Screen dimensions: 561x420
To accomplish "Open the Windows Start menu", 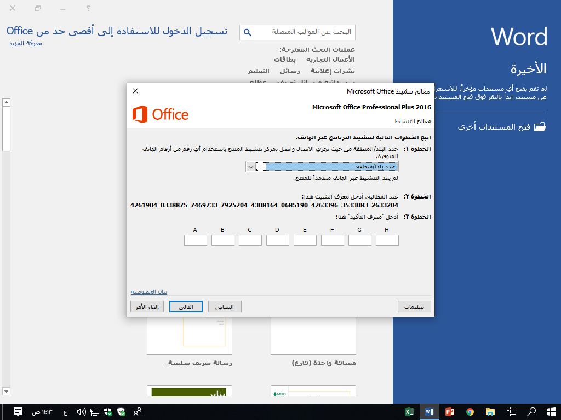I will [551, 412].
